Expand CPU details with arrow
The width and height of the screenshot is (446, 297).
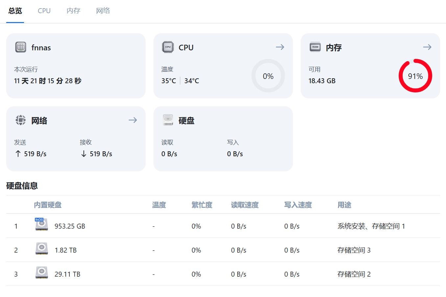tap(280, 47)
